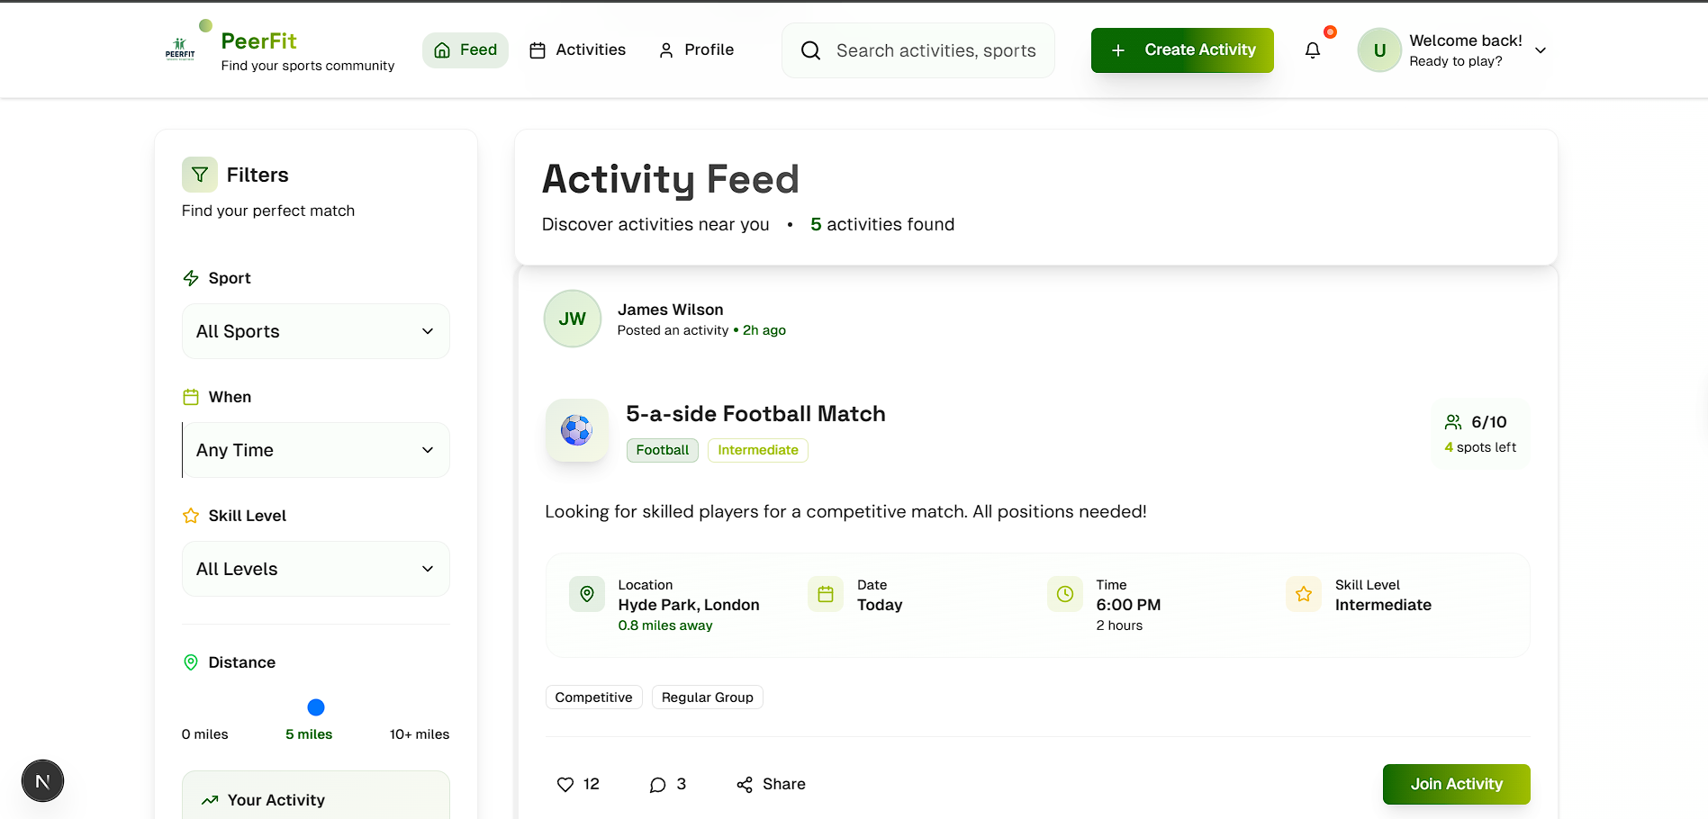Click the JW user avatar
1708x819 pixels.
573,319
